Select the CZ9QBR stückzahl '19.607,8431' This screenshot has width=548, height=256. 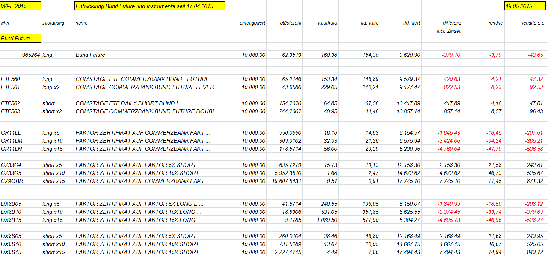[287, 181]
